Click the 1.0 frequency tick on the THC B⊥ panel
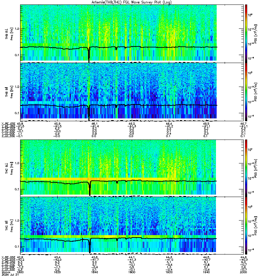Viewport: 260px width, 277px height. (17, 163)
